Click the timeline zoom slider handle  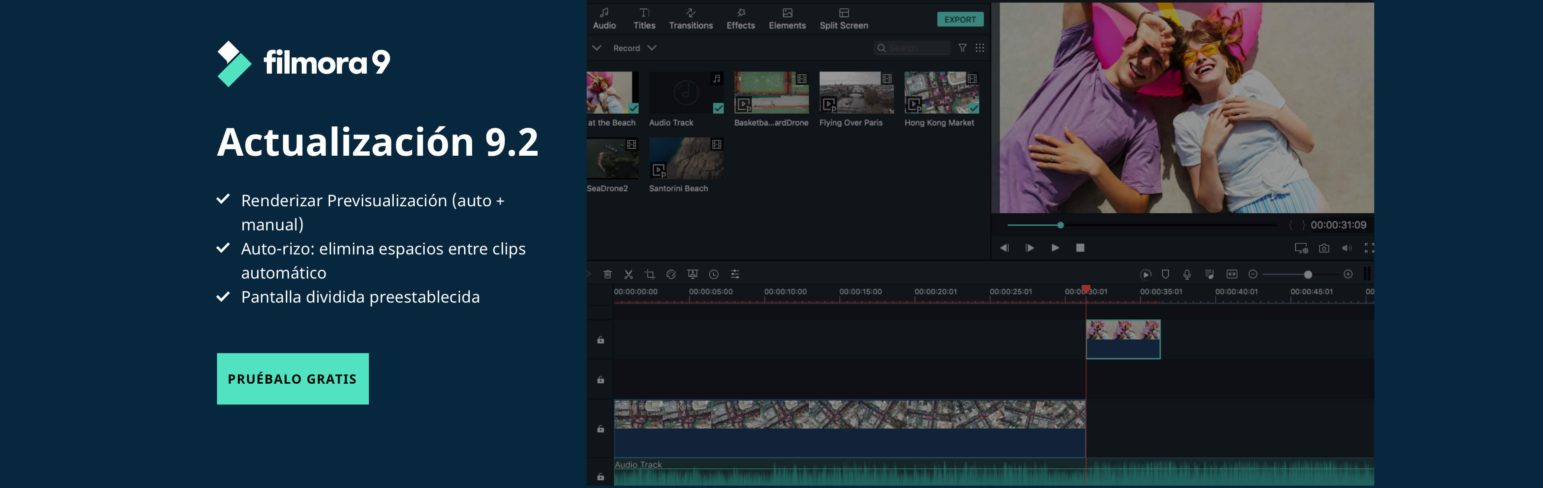[x=1308, y=274]
